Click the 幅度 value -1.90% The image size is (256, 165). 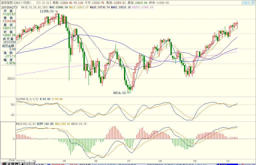10,63
